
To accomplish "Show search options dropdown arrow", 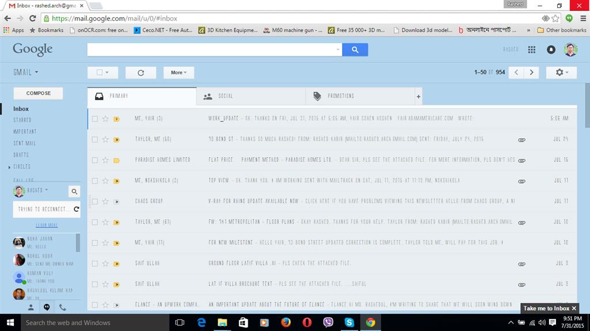I will [338, 50].
